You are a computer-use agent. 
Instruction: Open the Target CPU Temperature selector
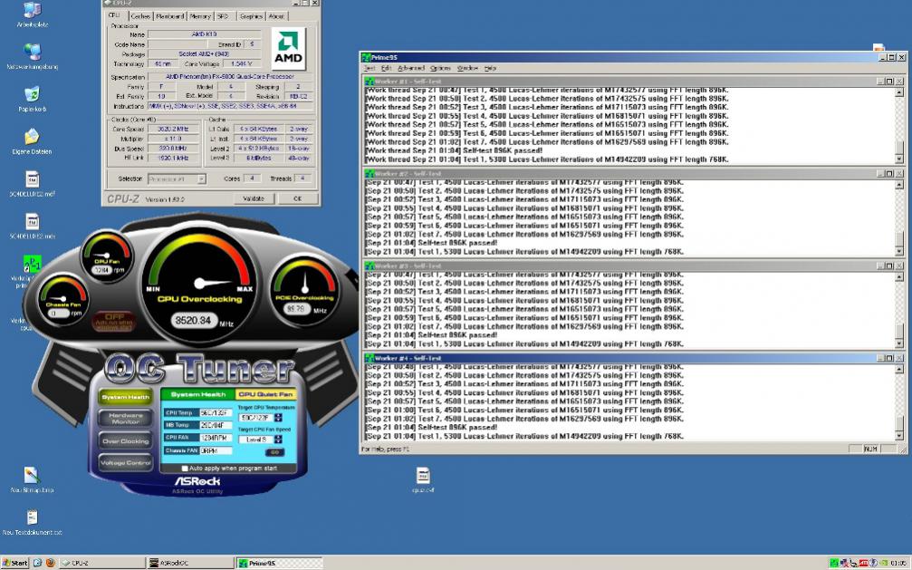click(256, 417)
